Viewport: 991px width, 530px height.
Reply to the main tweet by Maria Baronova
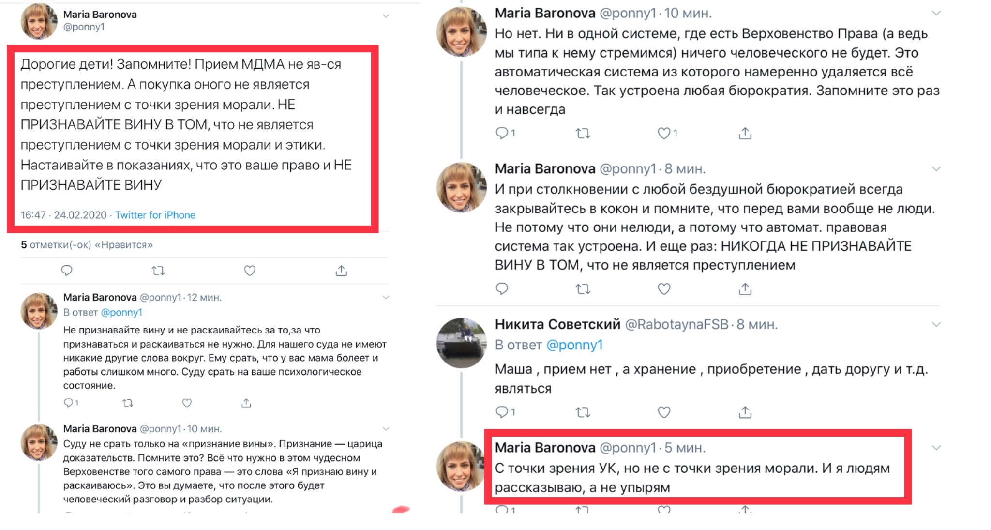[67, 271]
